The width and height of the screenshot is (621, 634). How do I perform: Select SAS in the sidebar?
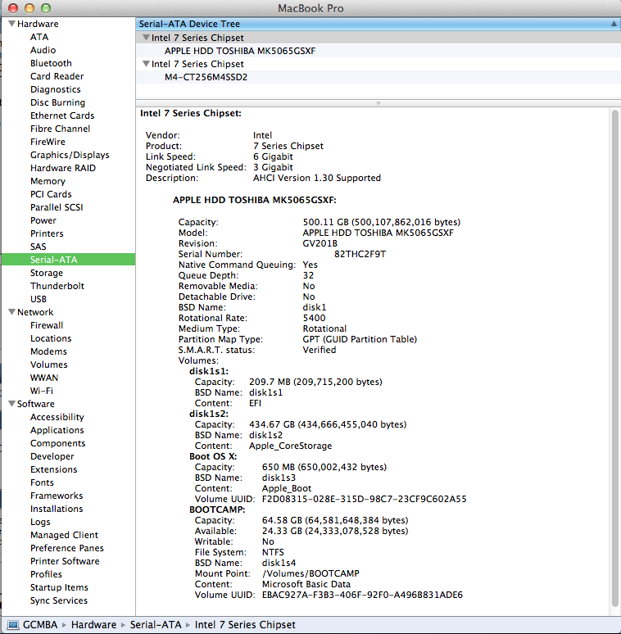point(38,247)
